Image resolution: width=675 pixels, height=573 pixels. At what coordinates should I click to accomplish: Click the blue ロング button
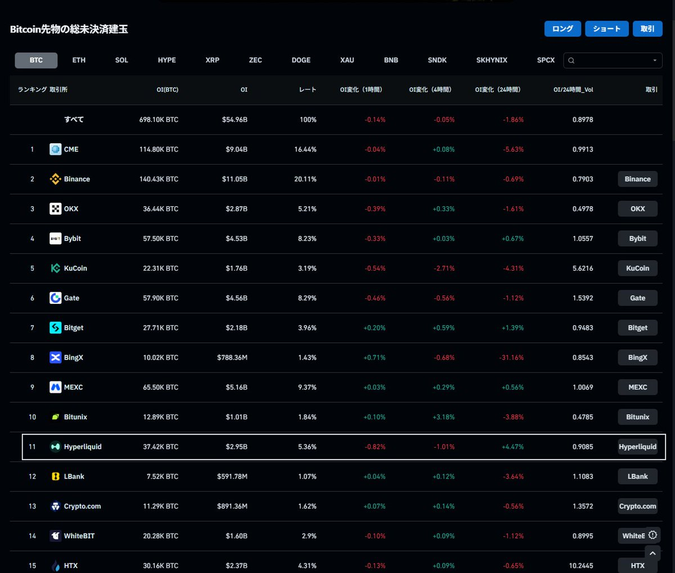[x=562, y=29]
